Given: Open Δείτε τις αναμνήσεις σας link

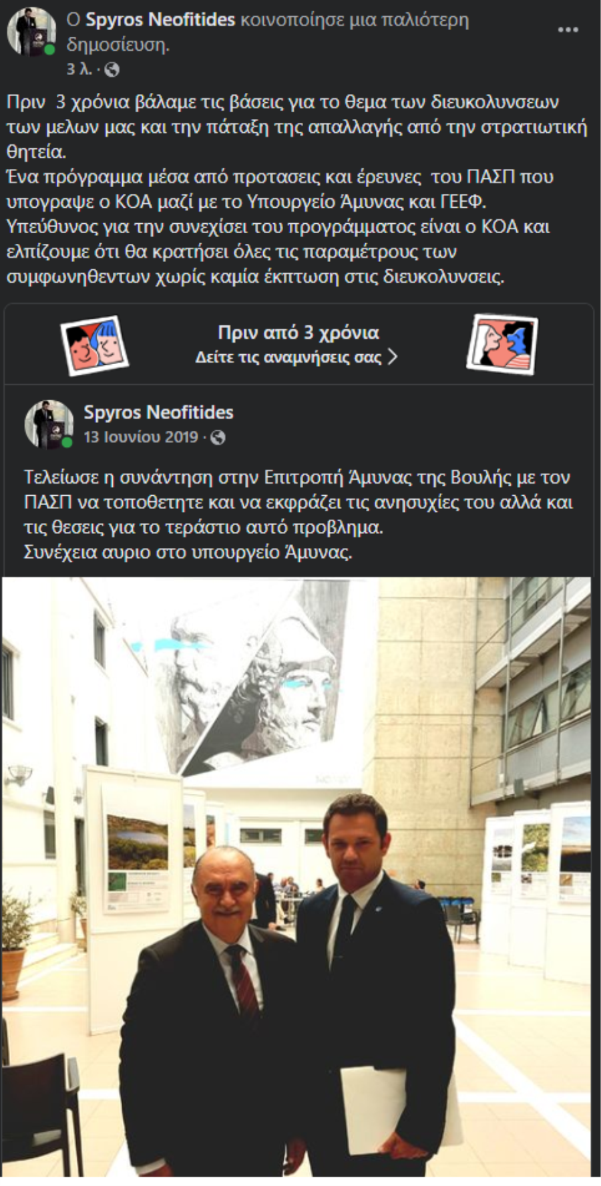Looking at the screenshot, I should click(288, 357).
